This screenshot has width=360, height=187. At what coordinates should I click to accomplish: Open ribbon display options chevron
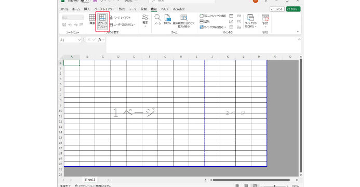coord(298,32)
